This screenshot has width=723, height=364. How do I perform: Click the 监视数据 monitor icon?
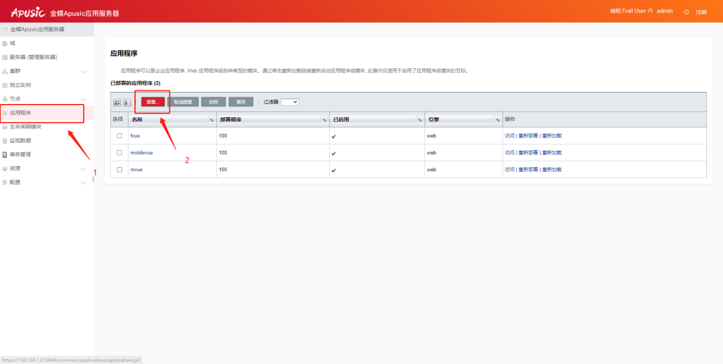5,140
